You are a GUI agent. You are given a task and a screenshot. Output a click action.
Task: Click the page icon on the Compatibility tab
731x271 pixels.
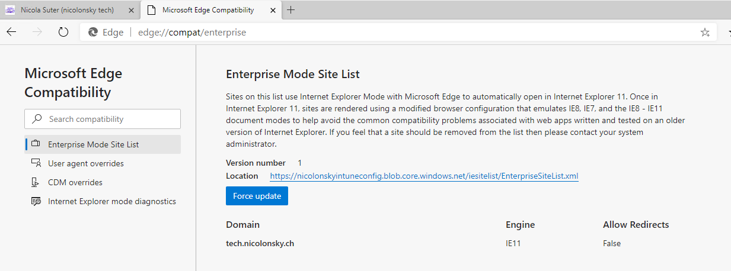(x=152, y=10)
